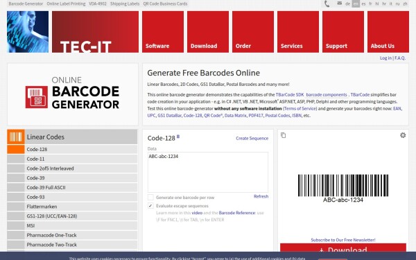This screenshot has height=260, width=416.
Task: Click the GS1 DataBar link in description
Action: [170, 115]
